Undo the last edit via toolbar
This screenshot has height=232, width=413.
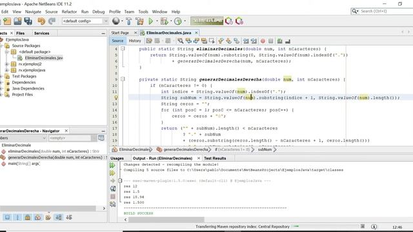[41, 21]
